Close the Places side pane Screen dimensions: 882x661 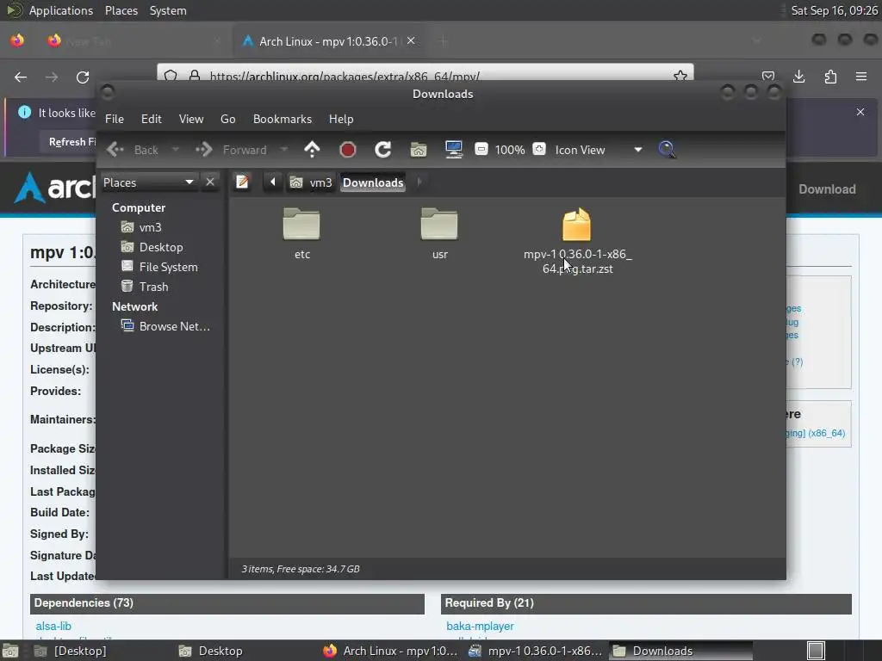click(x=210, y=182)
